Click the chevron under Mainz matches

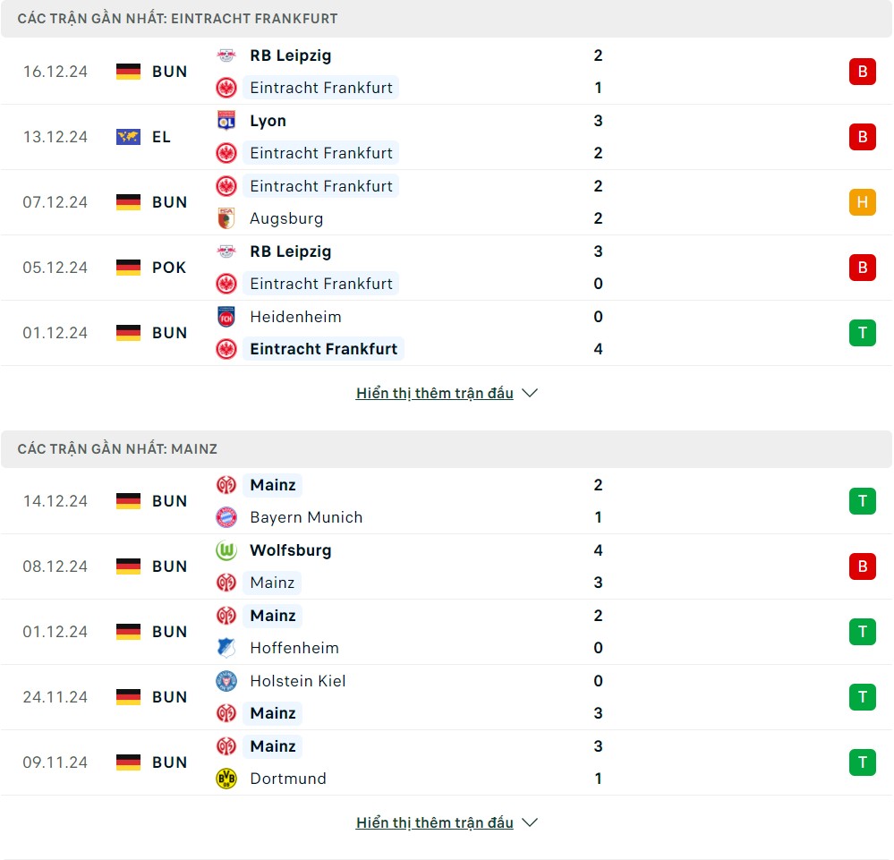click(x=530, y=822)
